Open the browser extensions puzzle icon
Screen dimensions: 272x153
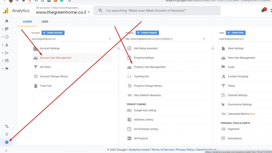point(23,1)
